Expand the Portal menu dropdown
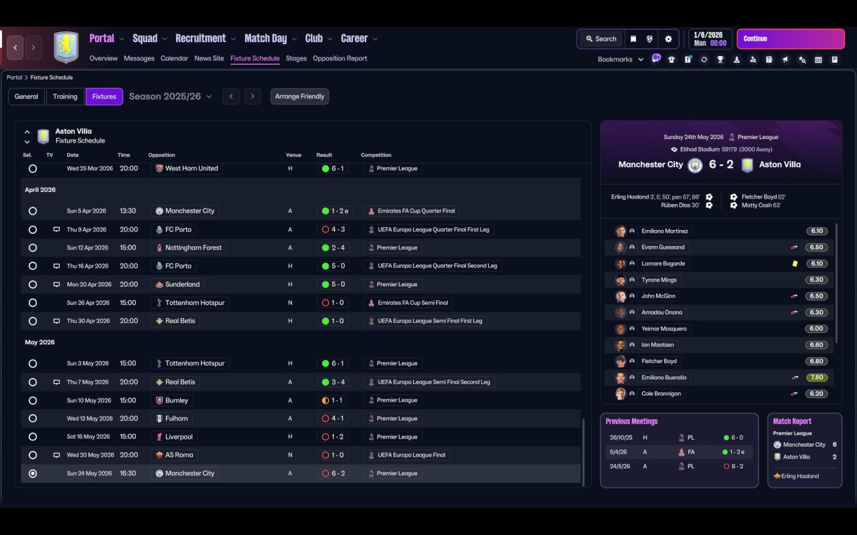The height and width of the screenshot is (535, 857). (x=121, y=39)
